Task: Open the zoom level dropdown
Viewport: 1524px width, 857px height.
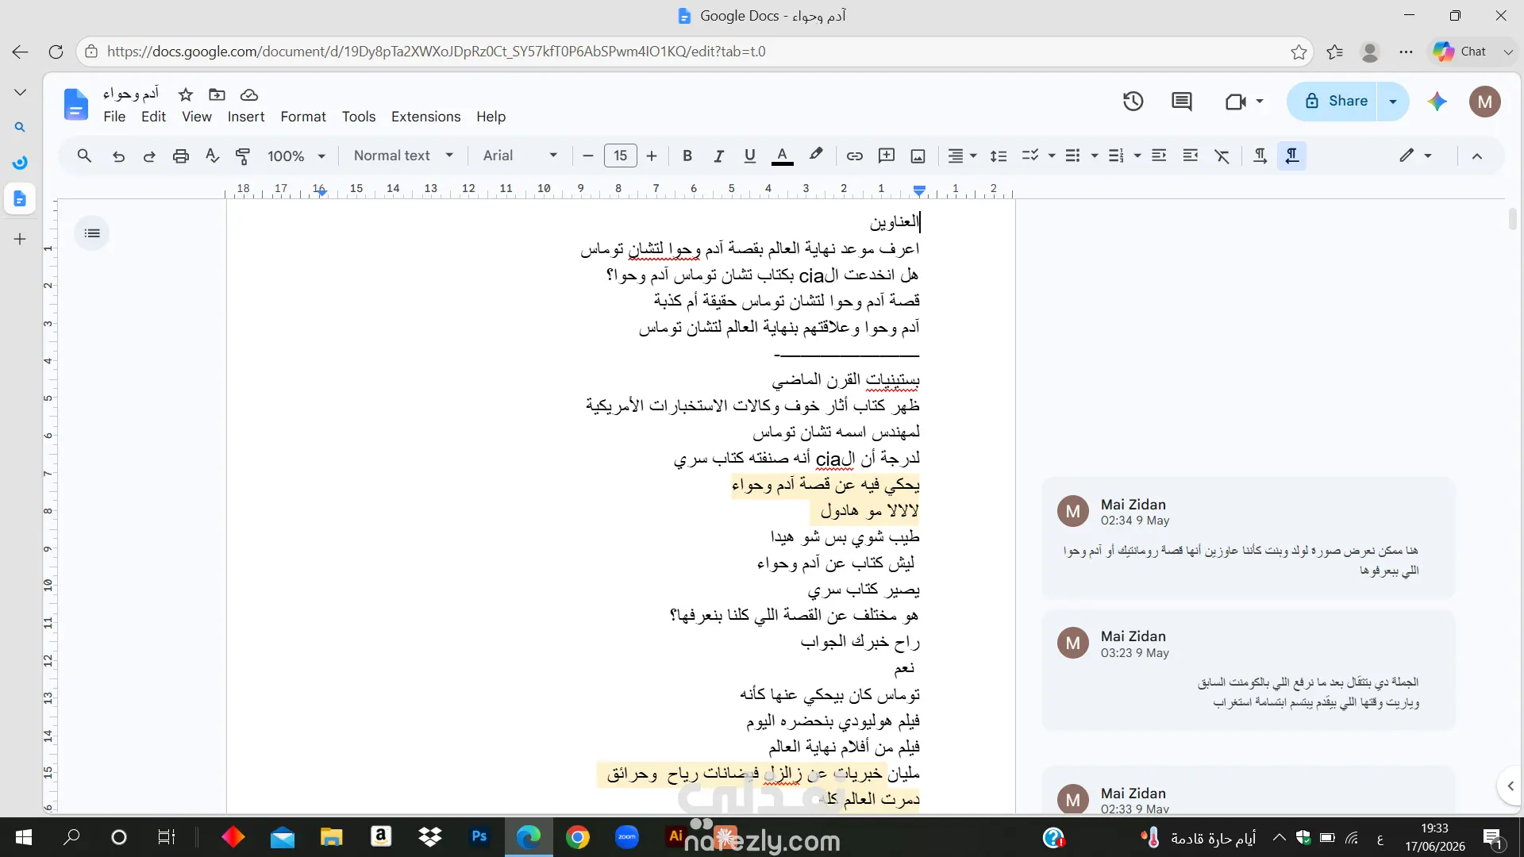Action: point(296,156)
